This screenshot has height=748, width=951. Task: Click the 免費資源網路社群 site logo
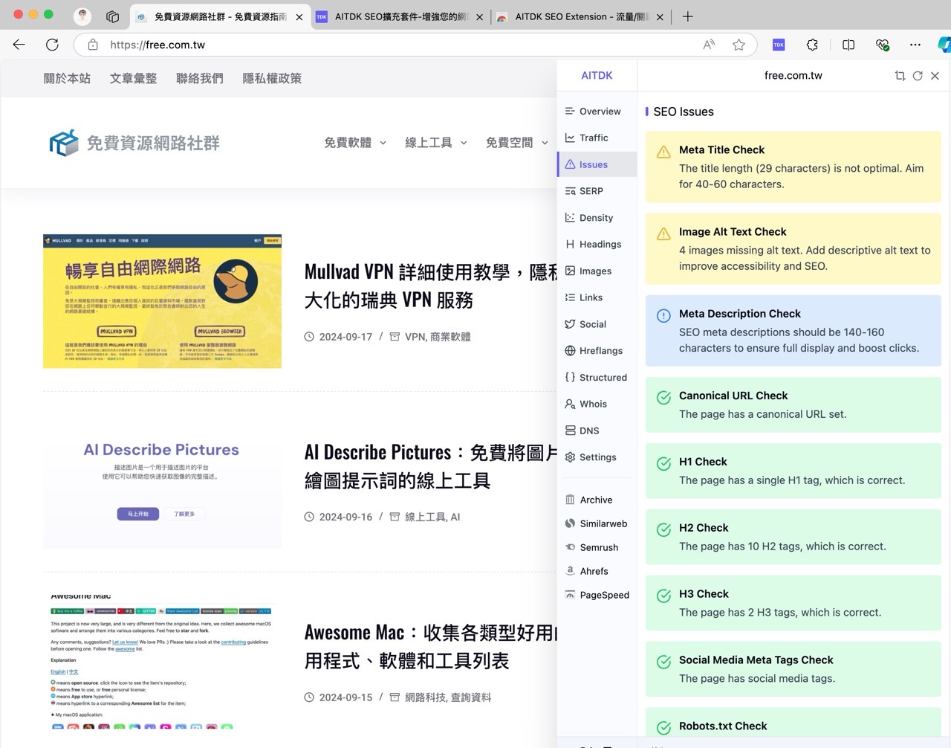click(134, 143)
